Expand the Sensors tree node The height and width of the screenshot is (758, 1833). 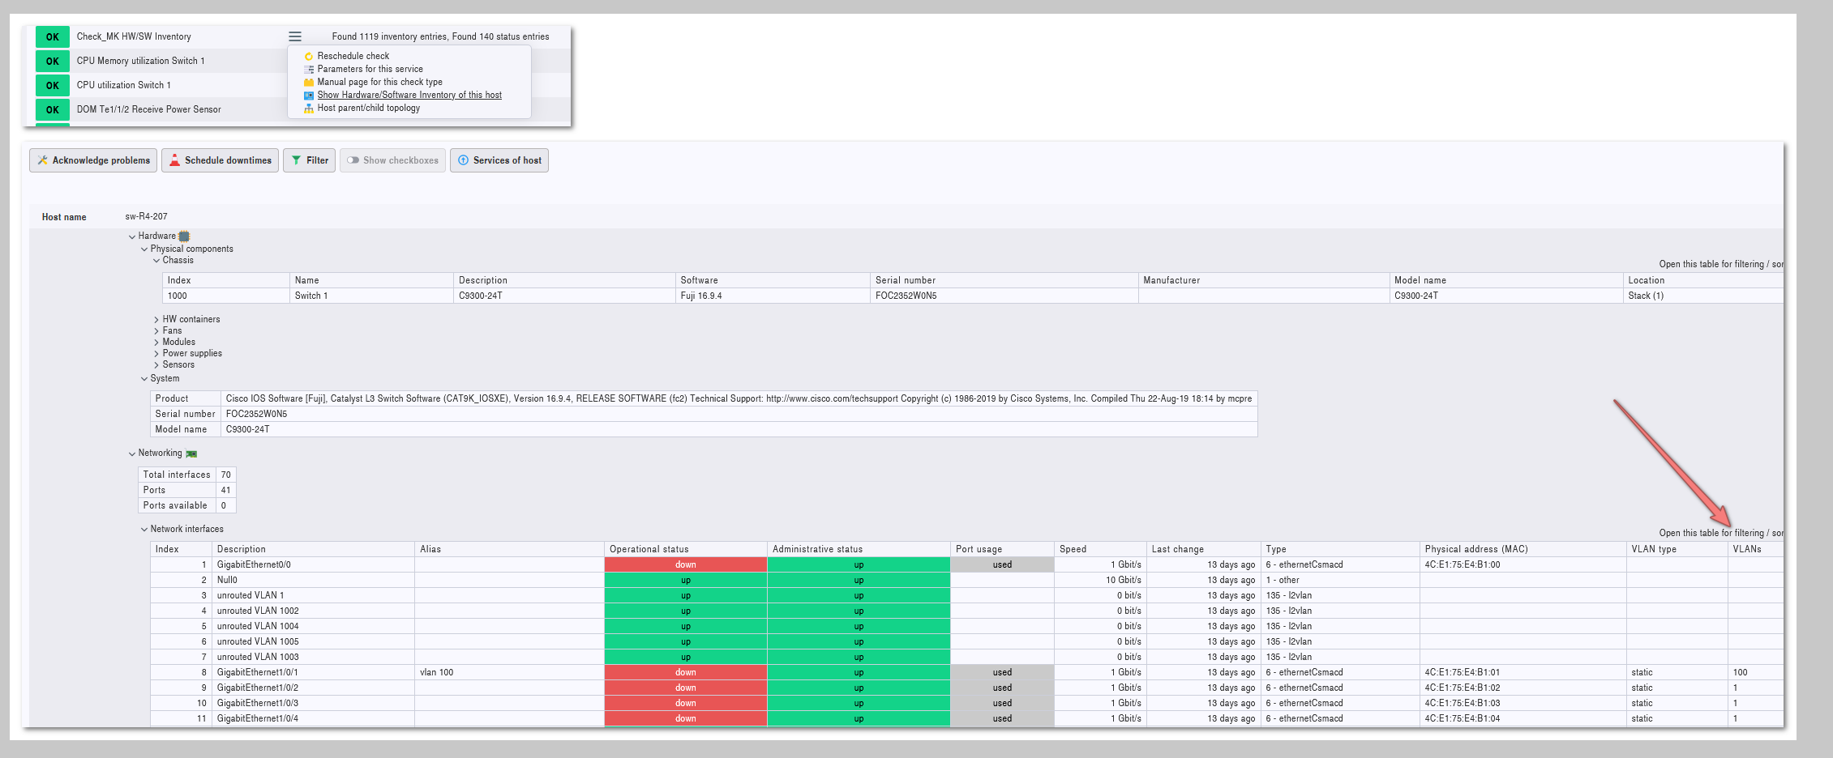pos(156,365)
